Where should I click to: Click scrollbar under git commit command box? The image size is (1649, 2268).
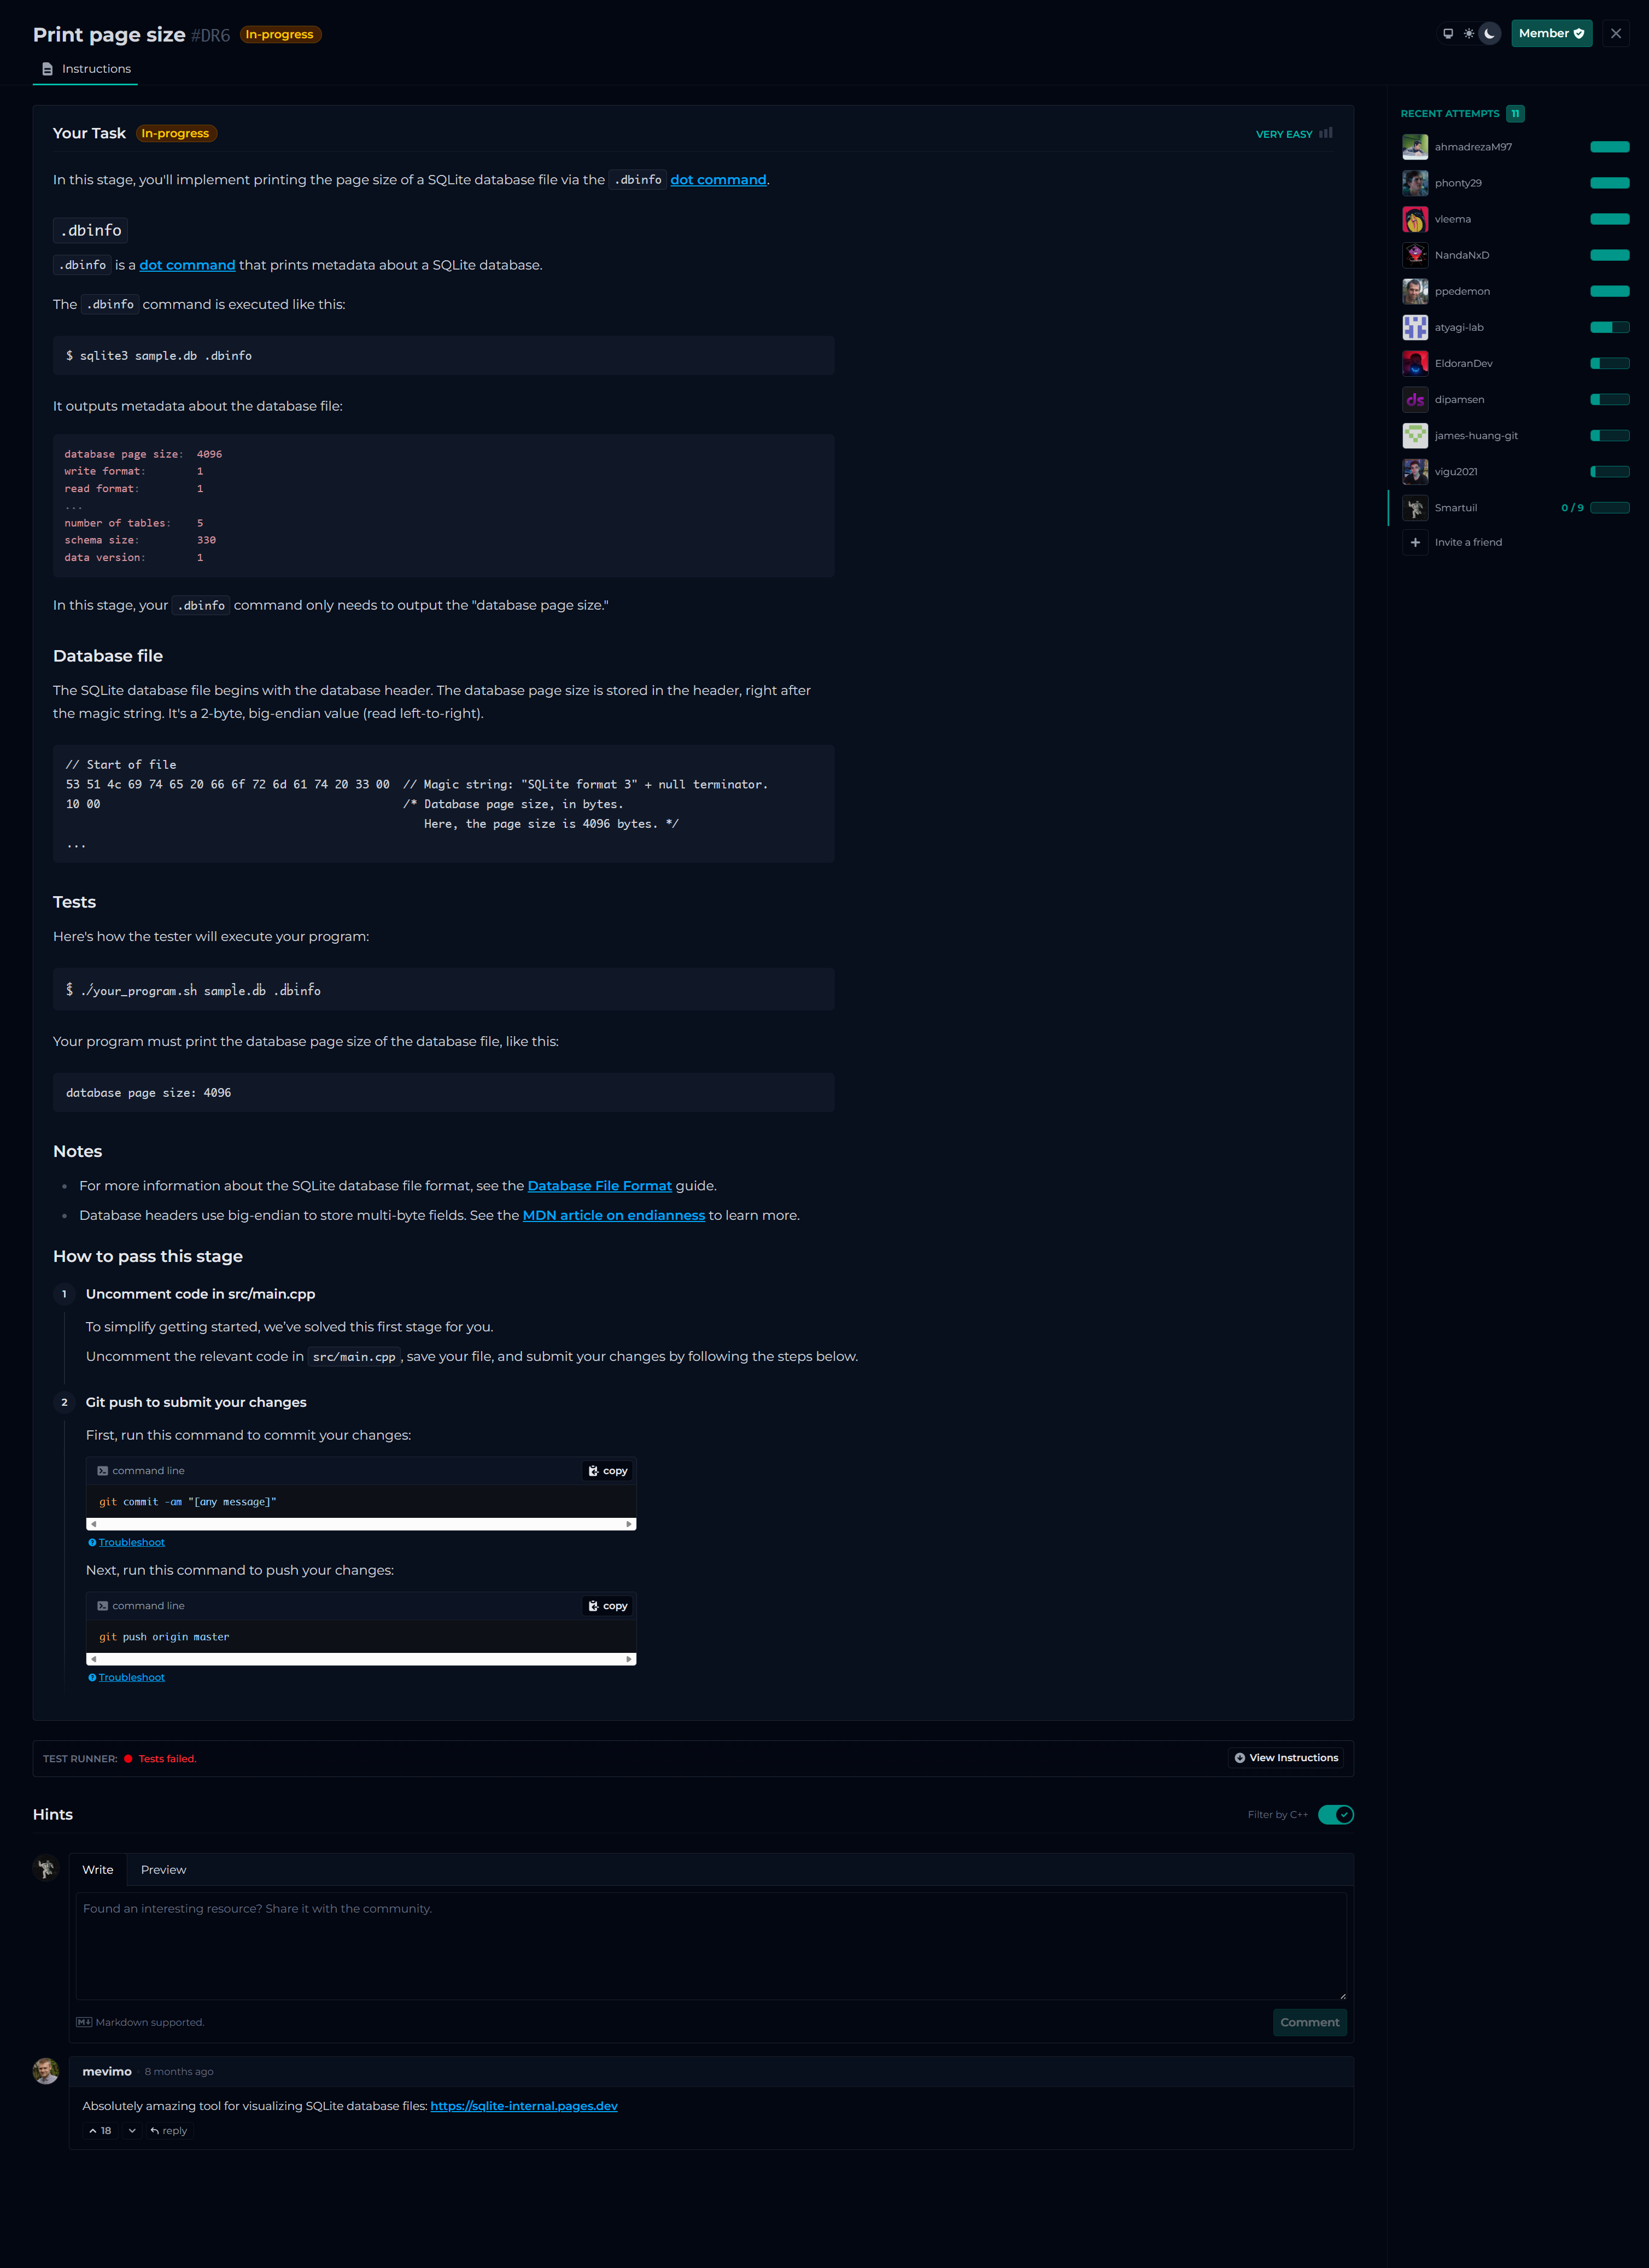[361, 1524]
